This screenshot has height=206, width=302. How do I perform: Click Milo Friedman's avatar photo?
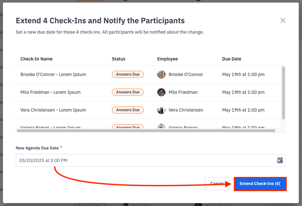161,92
